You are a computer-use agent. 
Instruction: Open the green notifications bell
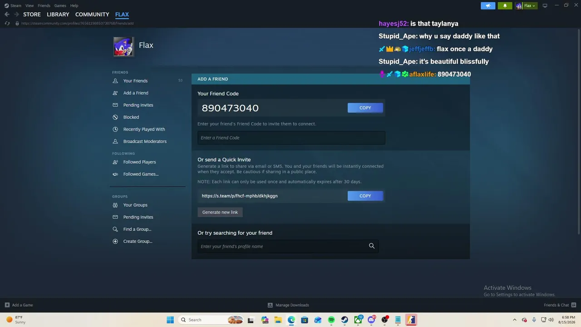pyautogui.click(x=505, y=5)
